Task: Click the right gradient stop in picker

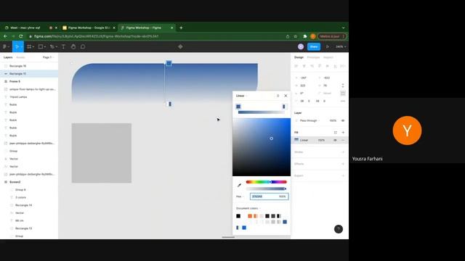Action: 284,107
